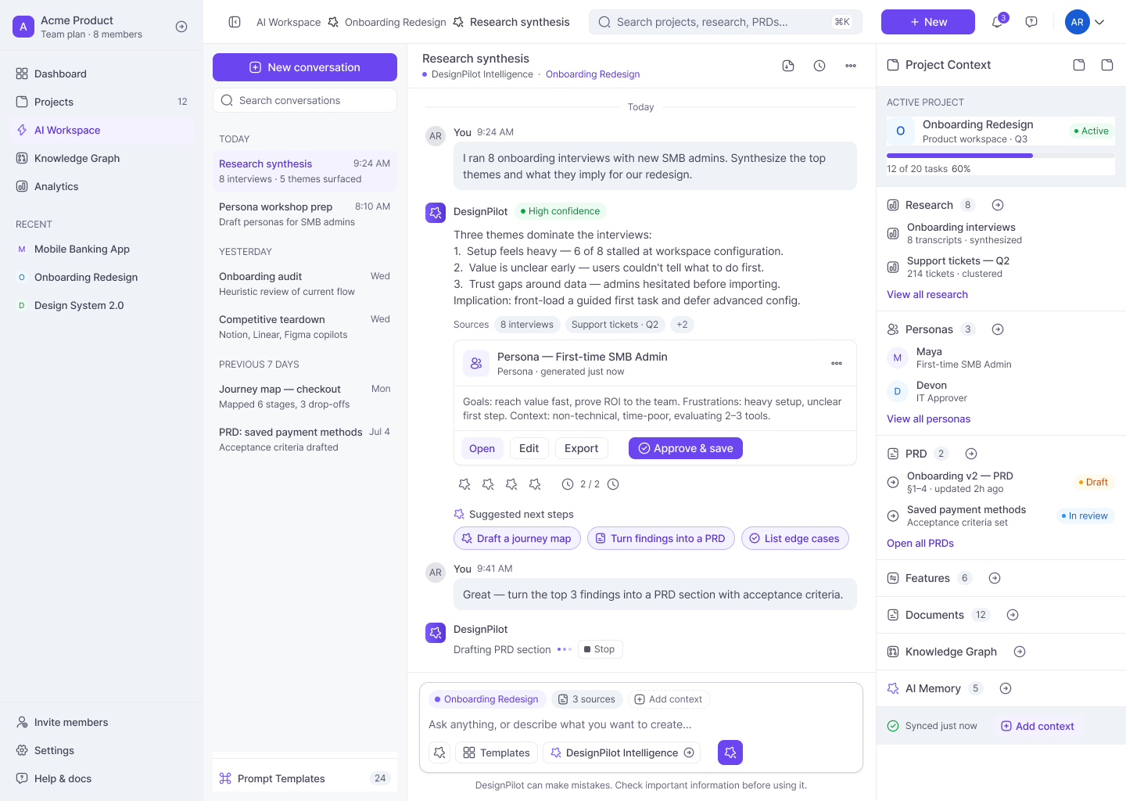
Task: Click the Ask anything message input
Action: pyautogui.click(x=641, y=724)
